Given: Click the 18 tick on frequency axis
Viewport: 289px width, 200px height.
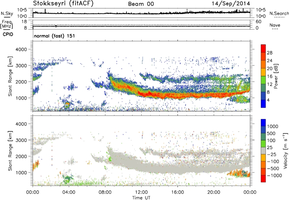Looking at the screenshot, I should [24, 22].
